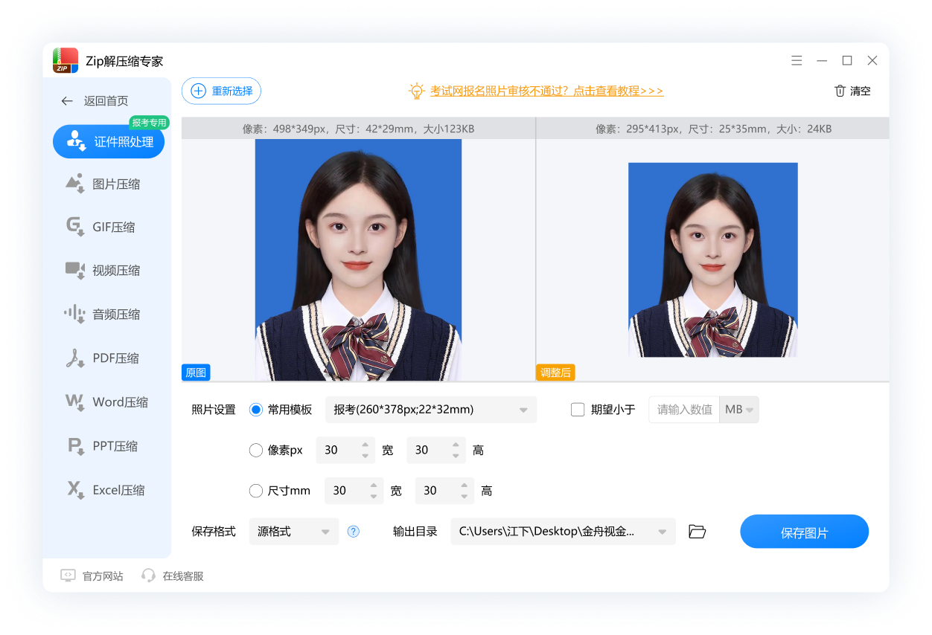Screen dimensions: 932x635
Task: Expand the 报考 template dropdown
Action: [x=523, y=410]
